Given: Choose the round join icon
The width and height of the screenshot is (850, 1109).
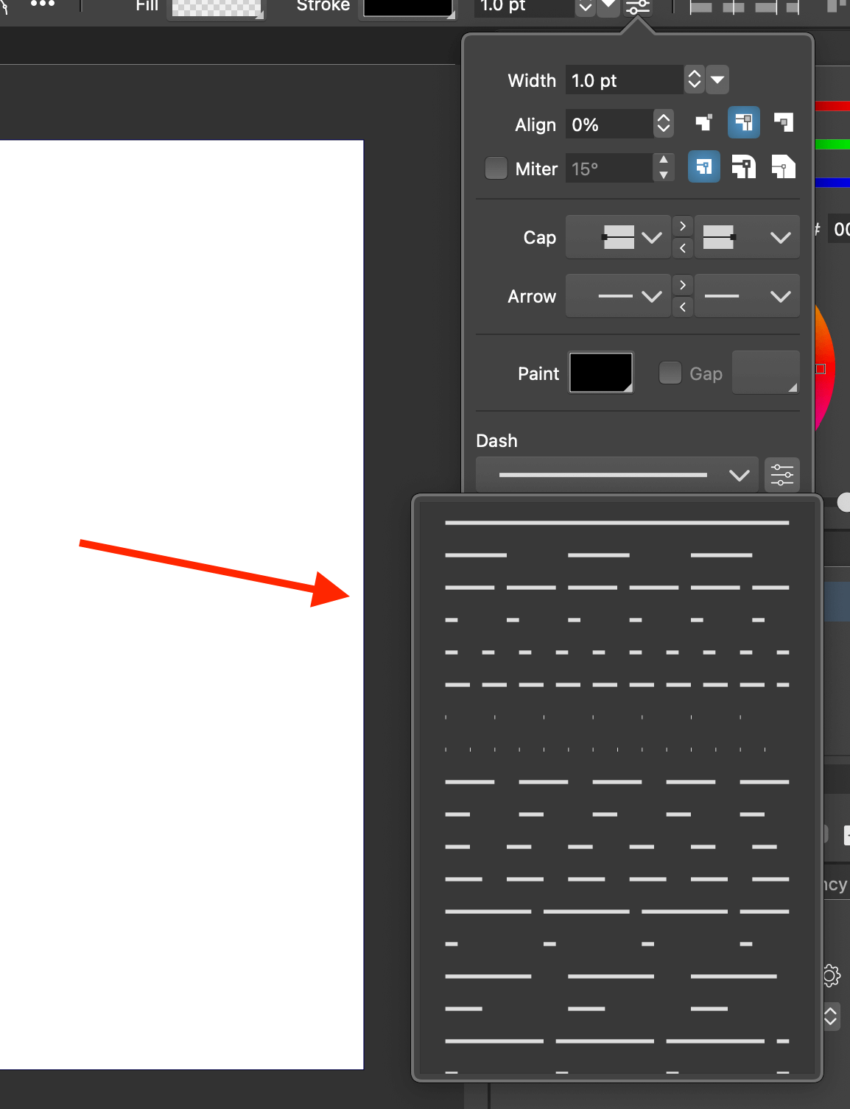Looking at the screenshot, I should 743,168.
